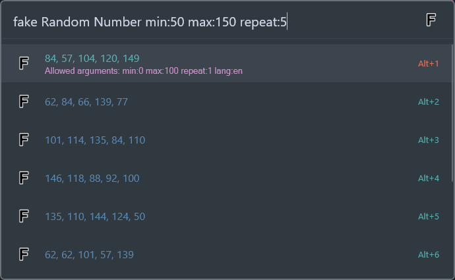Click the F icon beside result 146, 118, 88, 92, 100
The image size is (455, 280).
tap(24, 178)
